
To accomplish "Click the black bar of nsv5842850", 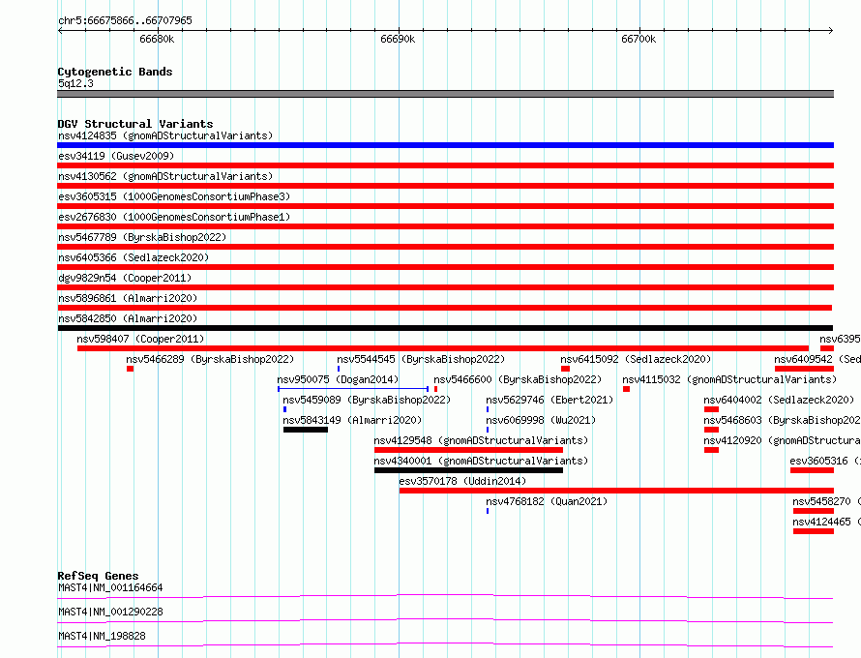I will point(445,328).
